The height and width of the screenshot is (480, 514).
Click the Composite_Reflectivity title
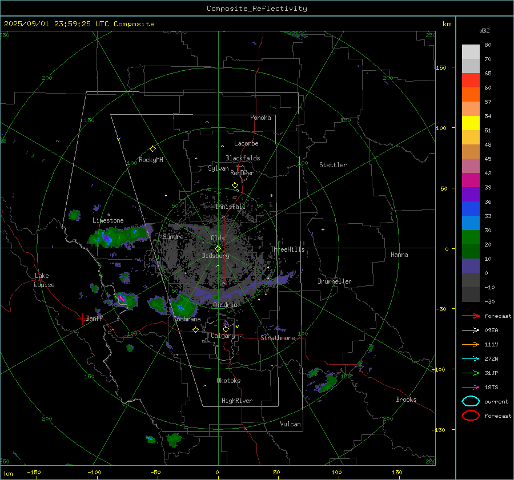(x=257, y=9)
